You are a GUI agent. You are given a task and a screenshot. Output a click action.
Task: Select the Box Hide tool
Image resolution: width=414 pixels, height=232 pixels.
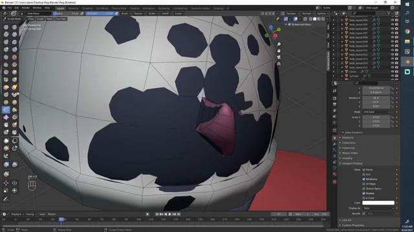point(14,140)
